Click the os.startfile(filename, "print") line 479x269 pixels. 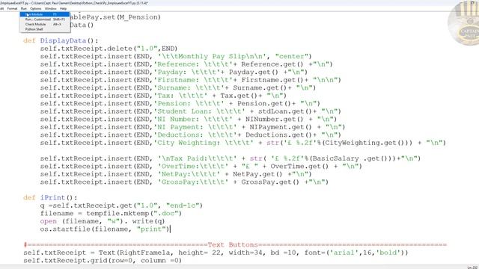pos(105,229)
